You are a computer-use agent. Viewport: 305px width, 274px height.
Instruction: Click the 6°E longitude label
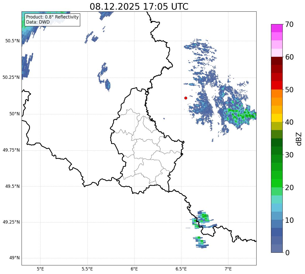tap(134, 269)
